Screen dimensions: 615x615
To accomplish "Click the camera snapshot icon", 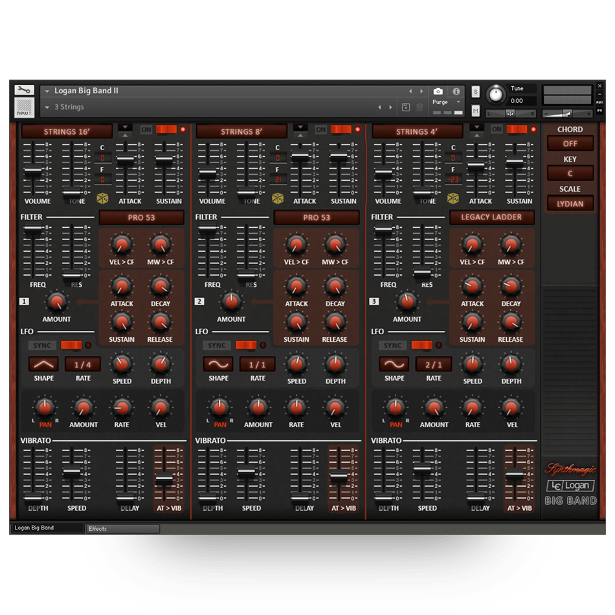I will [x=438, y=91].
